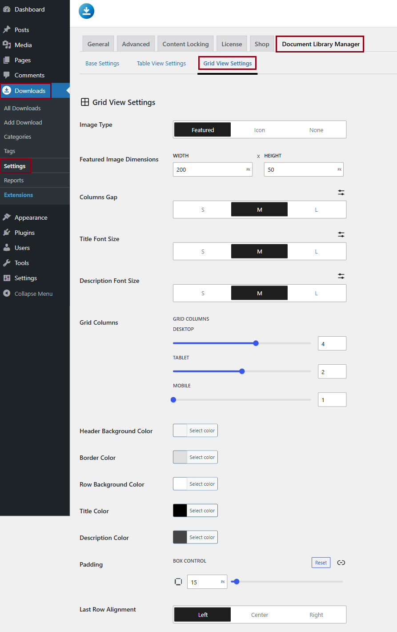
Task: Align last row to Center
Action: [260, 615]
